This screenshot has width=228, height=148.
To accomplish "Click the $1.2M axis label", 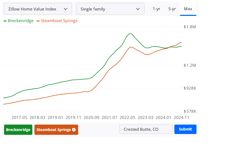I will click(190, 65).
